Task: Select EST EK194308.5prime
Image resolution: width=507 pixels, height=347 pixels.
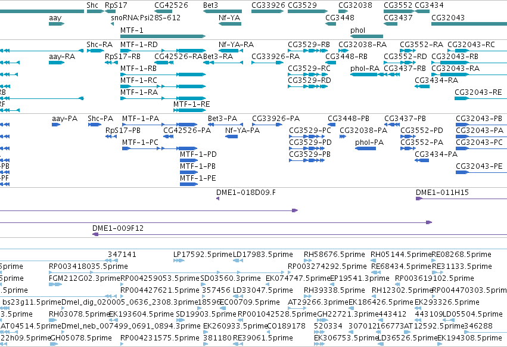Action: 440,344
